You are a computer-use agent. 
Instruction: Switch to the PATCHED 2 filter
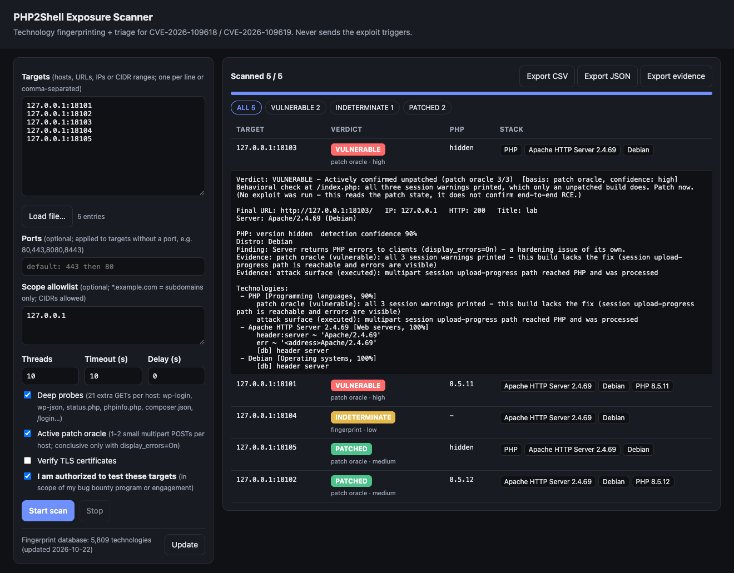[427, 108]
